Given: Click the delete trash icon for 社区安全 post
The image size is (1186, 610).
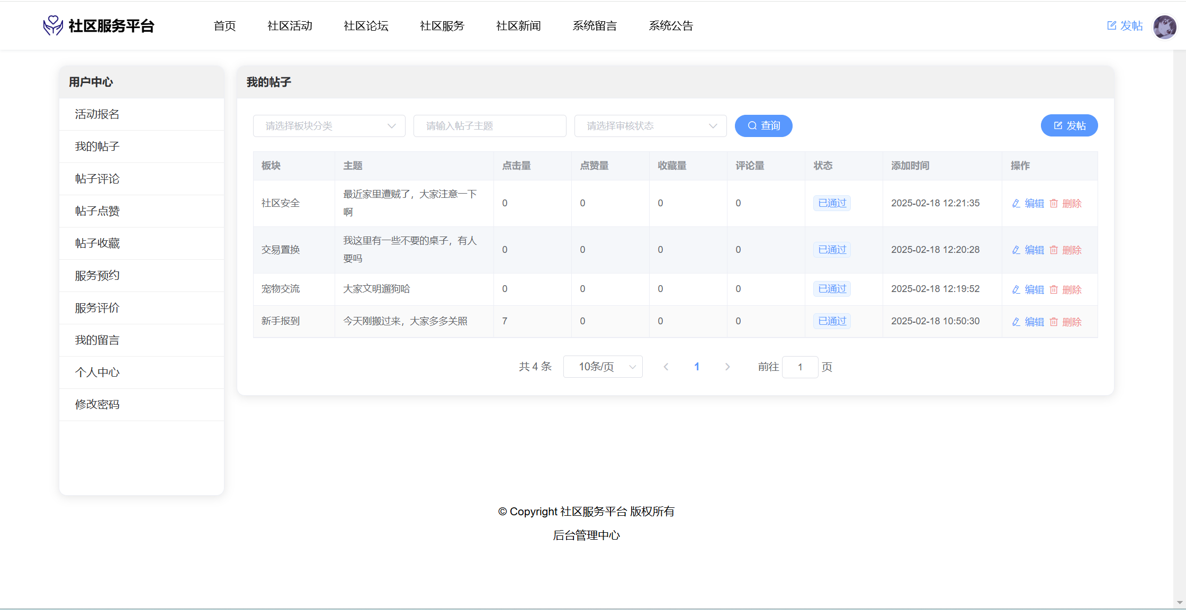Looking at the screenshot, I should (x=1054, y=204).
